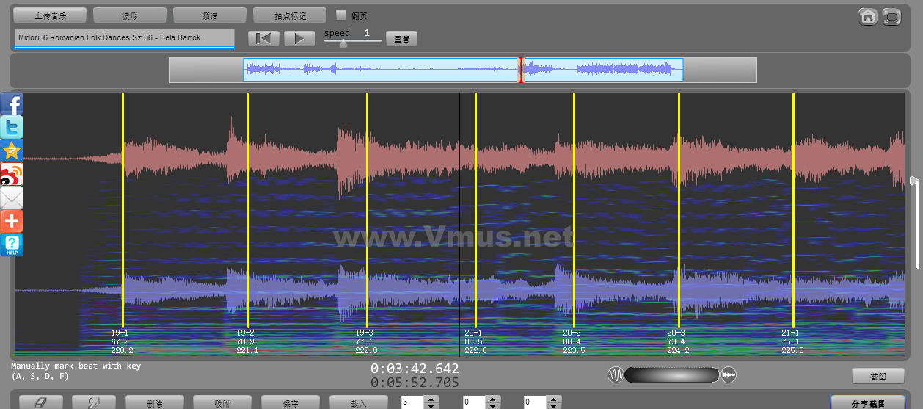Open the Help question mark icon
Viewport: 923px width, 409px height.
point(12,245)
